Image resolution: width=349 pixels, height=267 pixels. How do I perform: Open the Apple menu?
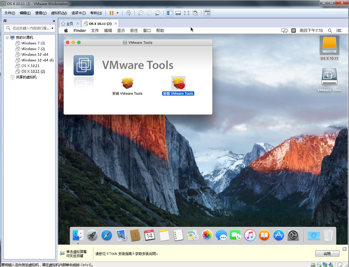66,31
